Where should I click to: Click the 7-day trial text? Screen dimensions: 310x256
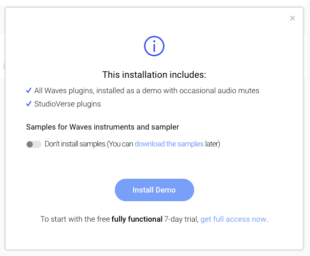pyautogui.click(x=181, y=219)
